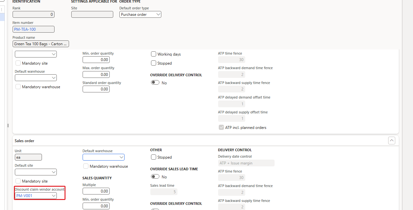Screen dimensions: 413x210
Task: Click Min. order quantity field above Max. order quantity
Action: point(96,60)
